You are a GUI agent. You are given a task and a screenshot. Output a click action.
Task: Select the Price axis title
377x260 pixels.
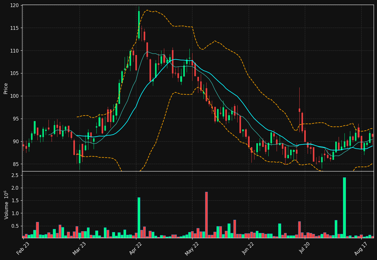tap(6, 88)
